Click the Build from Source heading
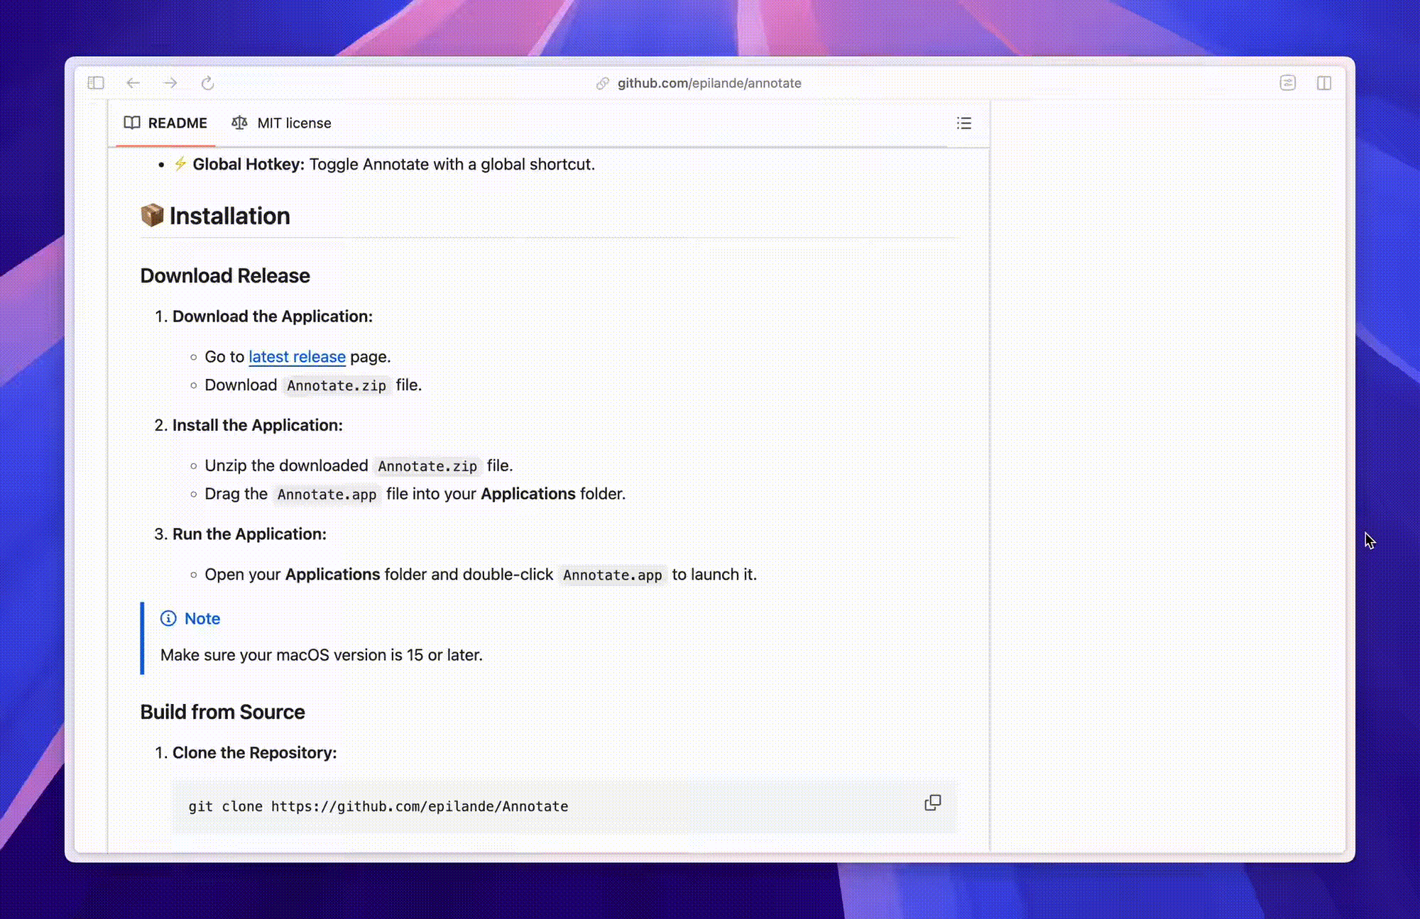This screenshot has height=919, width=1420. coord(223,711)
